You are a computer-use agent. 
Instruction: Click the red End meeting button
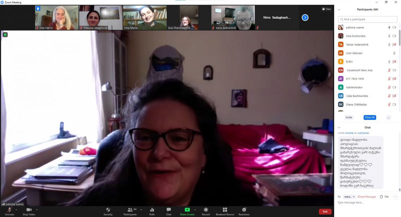click(325, 212)
